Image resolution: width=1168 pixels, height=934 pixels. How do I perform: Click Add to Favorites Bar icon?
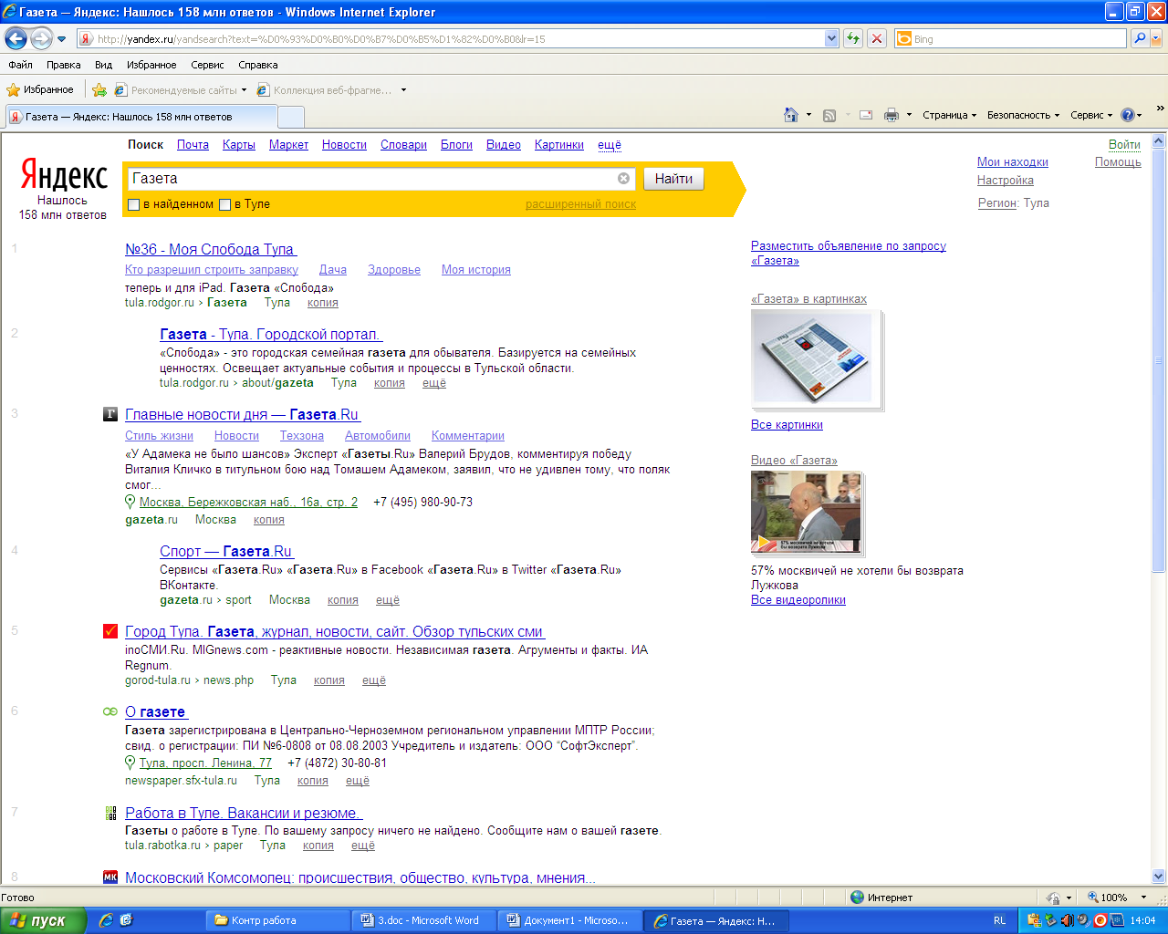click(99, 89)
